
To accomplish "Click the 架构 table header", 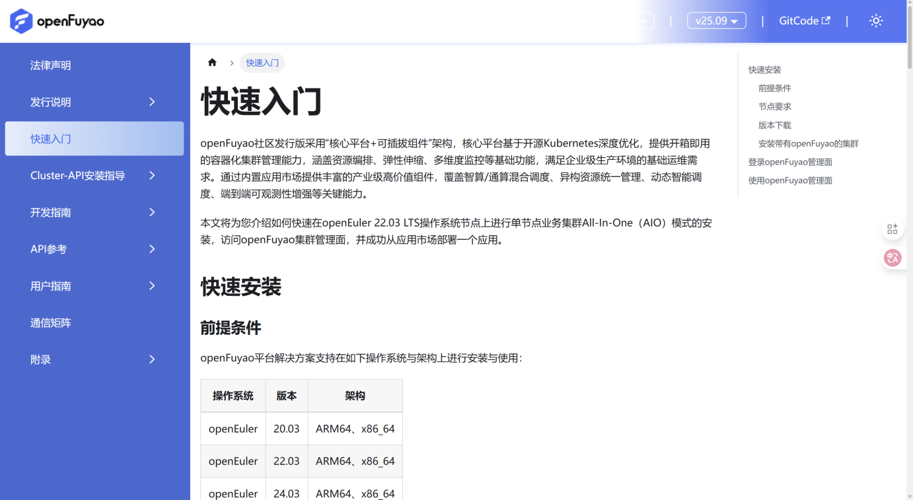I will click(x=355, y=396).
